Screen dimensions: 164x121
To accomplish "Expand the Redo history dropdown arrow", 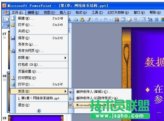I will [x=110, y=20].
